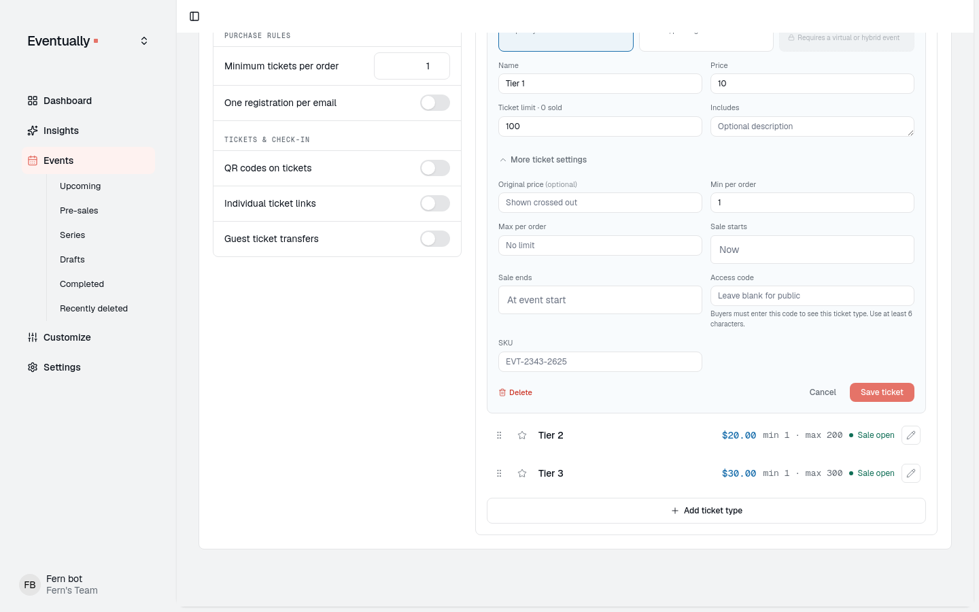Screen dimensions: 979x612
Task: Open Recently deleted events
Action: pyautogui.click(x=94, y=309)
